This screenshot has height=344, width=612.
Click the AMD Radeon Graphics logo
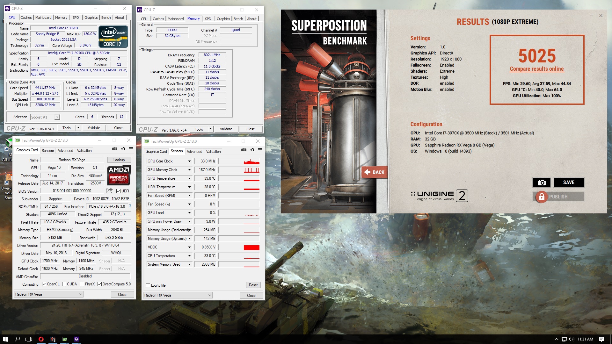[x=119, y=175]
